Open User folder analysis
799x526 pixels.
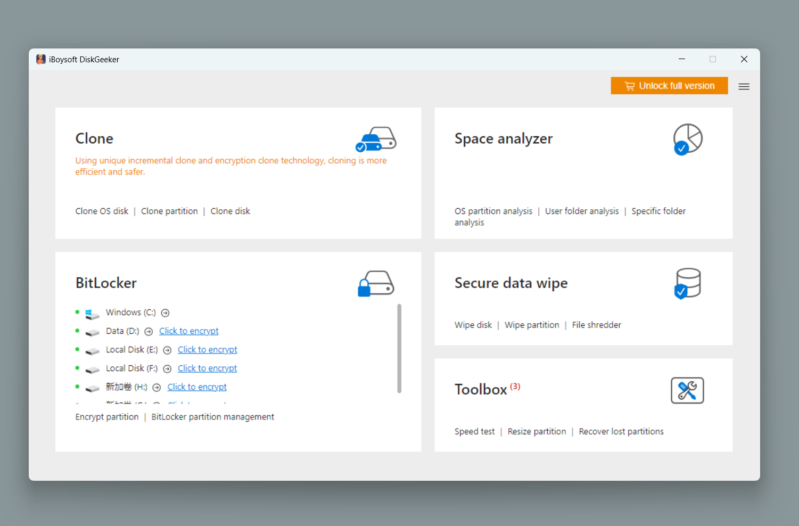582,211
